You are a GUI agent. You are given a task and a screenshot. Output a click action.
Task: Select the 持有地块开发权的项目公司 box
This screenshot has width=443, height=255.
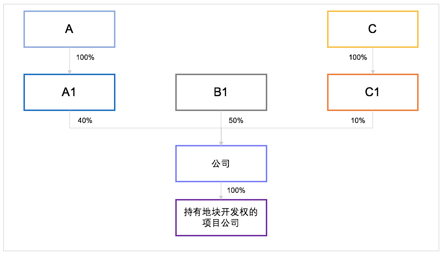click(x=221, y=218)
